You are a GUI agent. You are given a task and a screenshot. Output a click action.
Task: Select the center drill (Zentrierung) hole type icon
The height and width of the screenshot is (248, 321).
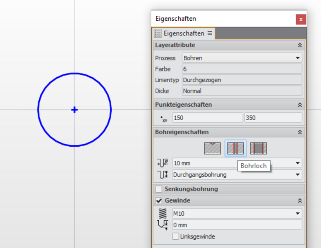coord(213,148)
